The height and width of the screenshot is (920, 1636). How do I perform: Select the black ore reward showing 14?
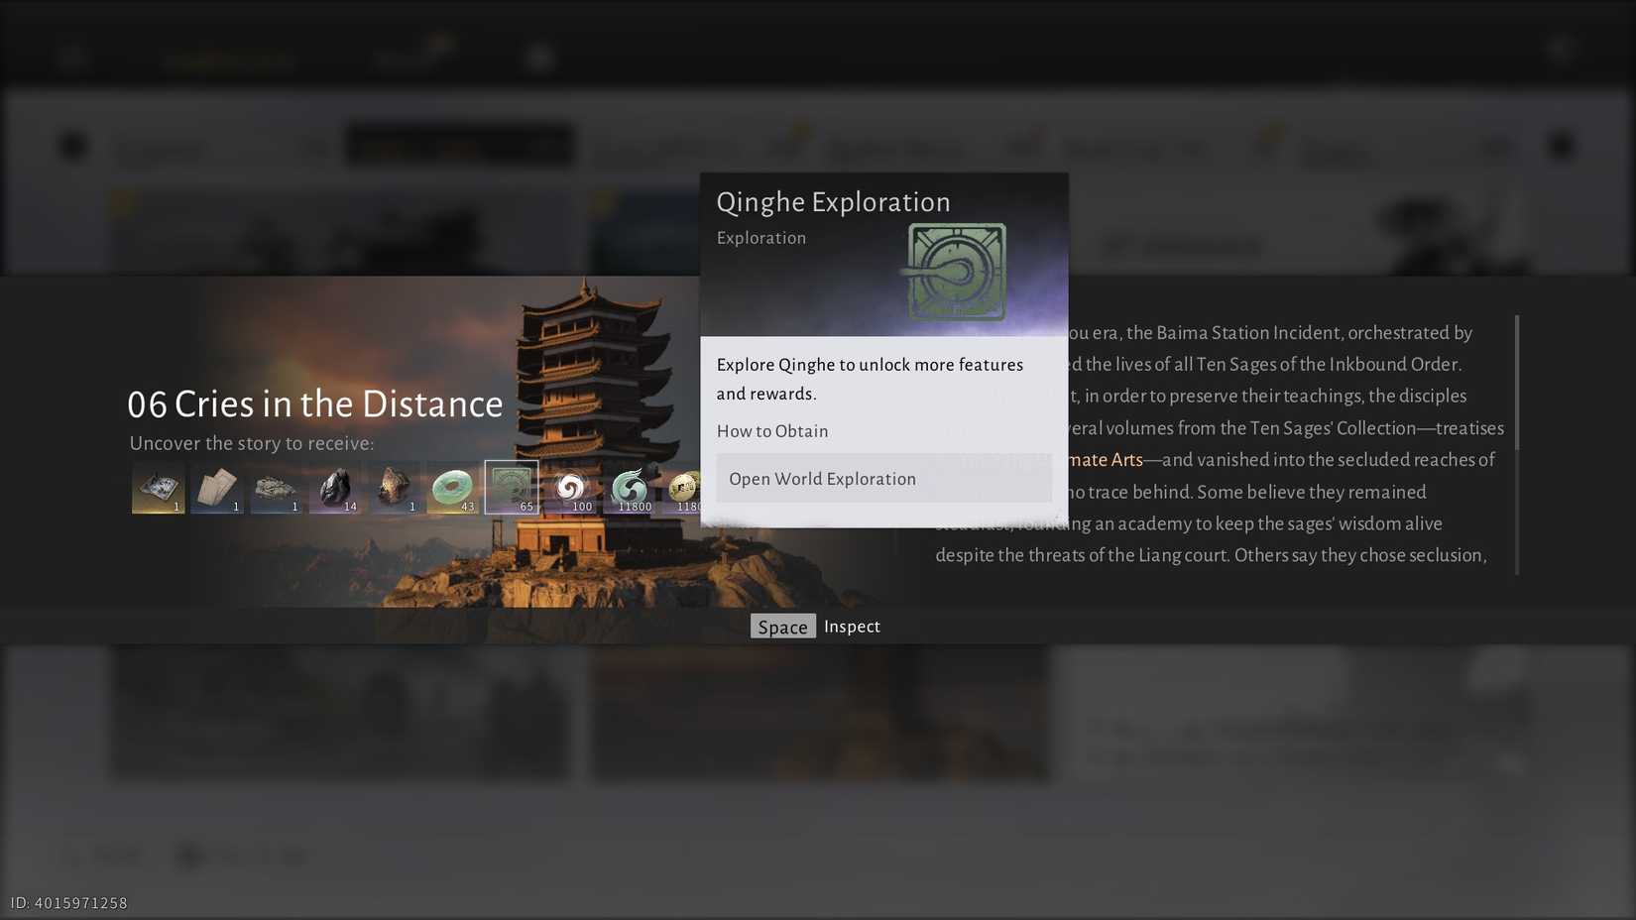[335, 487]
